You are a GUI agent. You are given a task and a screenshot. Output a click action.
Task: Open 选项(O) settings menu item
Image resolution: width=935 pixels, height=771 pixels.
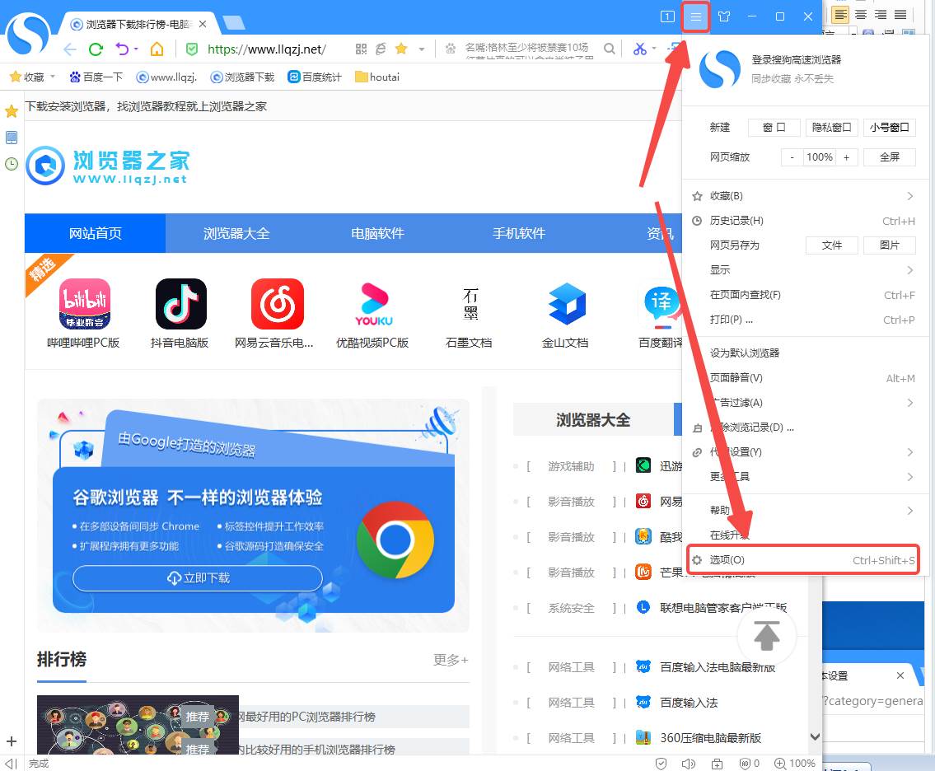802,560
